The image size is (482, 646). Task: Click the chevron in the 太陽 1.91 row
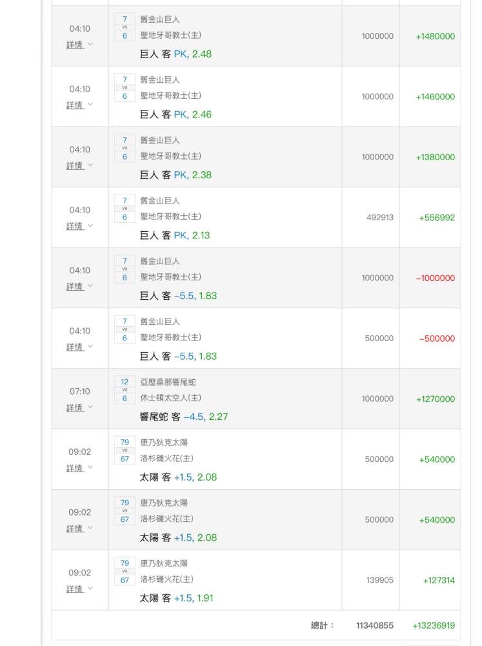pyautogui.click(x=90, y=589)
